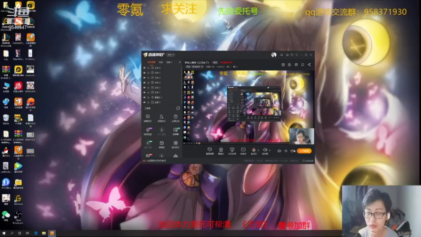Open Windows Start menu

(x=4, y=233)
